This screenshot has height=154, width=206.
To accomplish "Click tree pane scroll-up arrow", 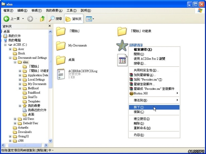I will pyautogui.click(x=50, y=32).
